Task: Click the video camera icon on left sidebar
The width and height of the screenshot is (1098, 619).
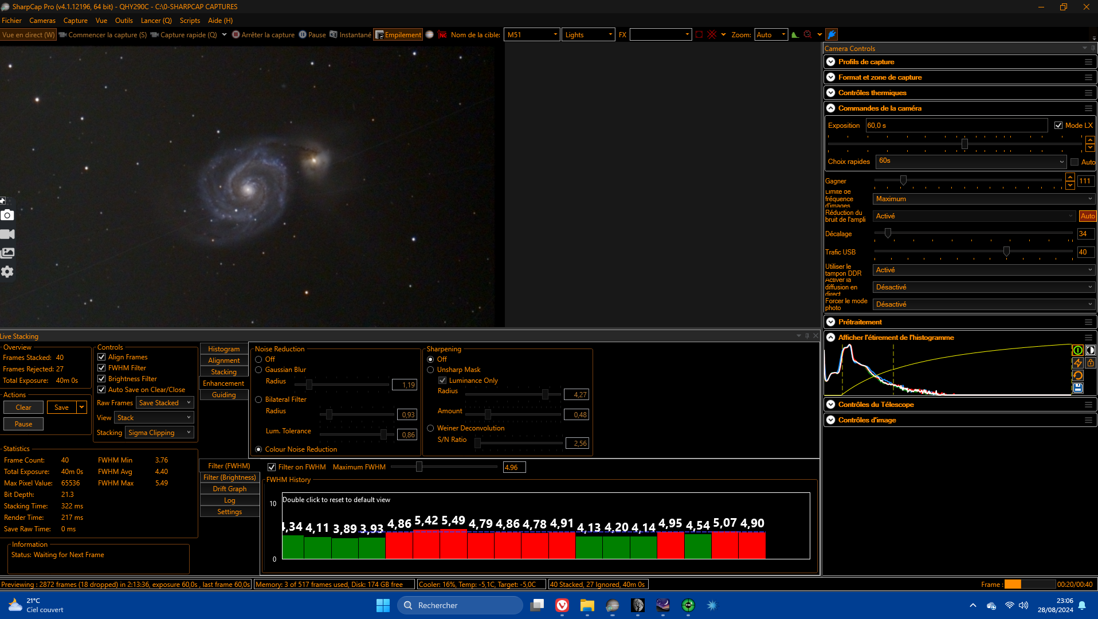Action: click(x=7, y=234)
